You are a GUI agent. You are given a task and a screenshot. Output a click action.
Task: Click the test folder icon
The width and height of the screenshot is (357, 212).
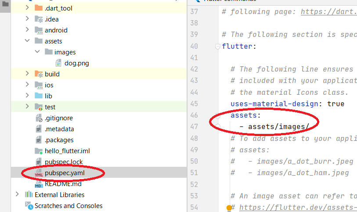point(39,107)
